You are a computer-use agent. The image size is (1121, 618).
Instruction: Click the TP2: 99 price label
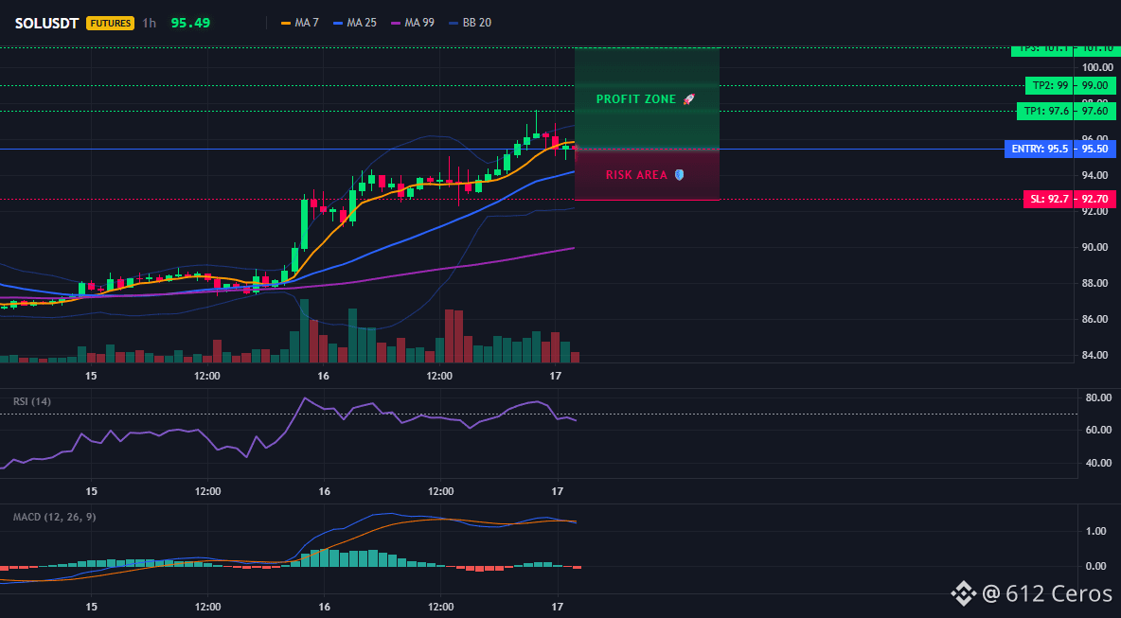pos(1049,86)
